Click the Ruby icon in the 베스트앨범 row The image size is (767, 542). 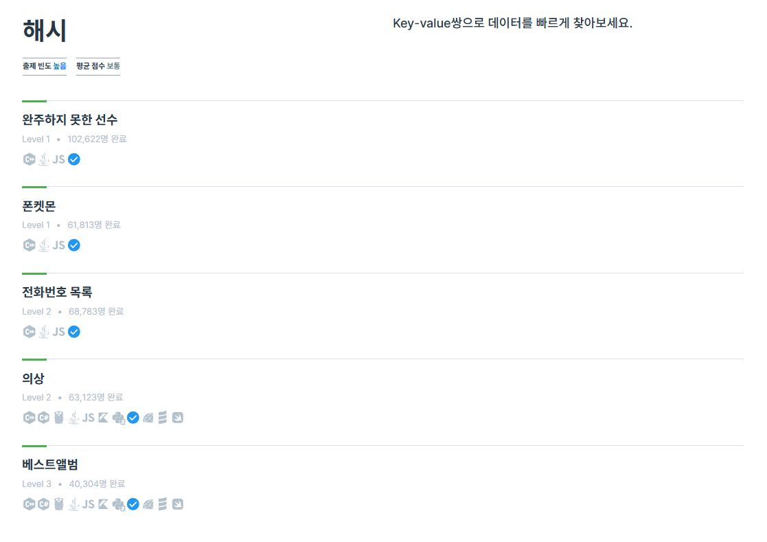148,504
